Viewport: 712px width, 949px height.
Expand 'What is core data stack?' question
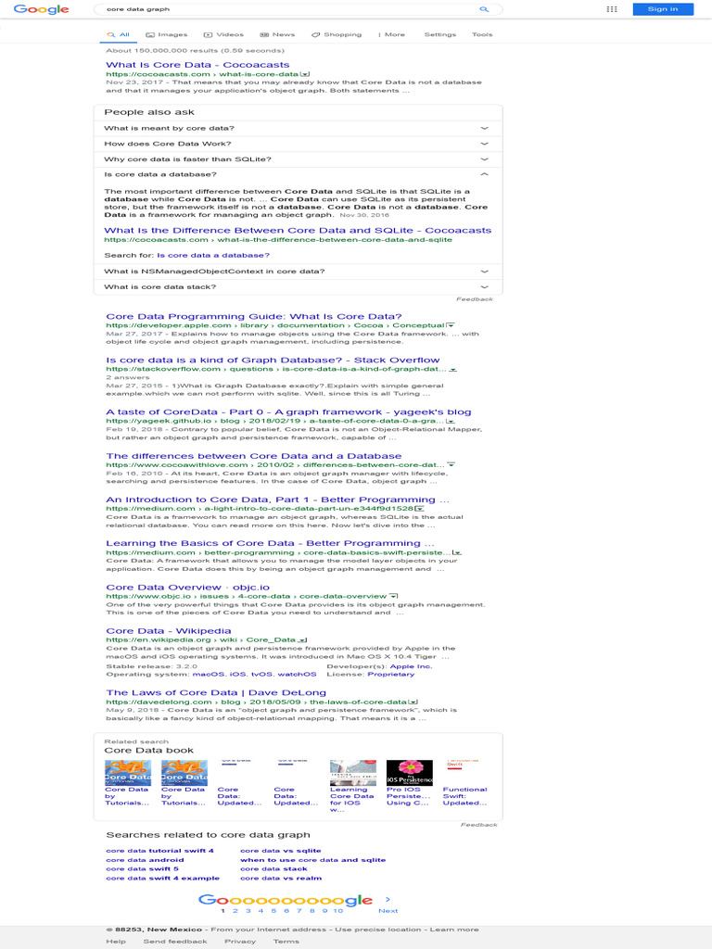(x=298, y=287)
